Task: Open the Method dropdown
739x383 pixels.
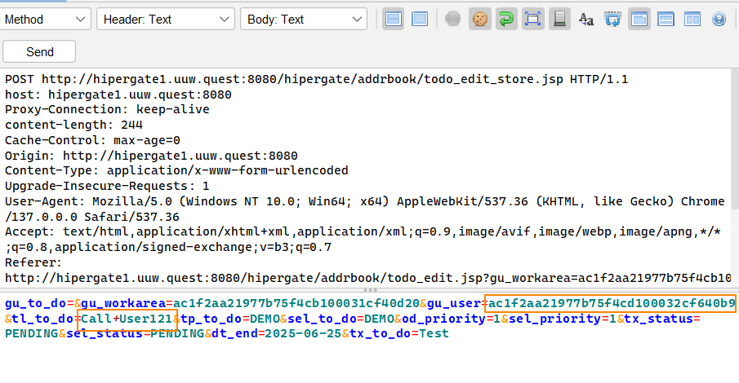Action: coord(46,20)
